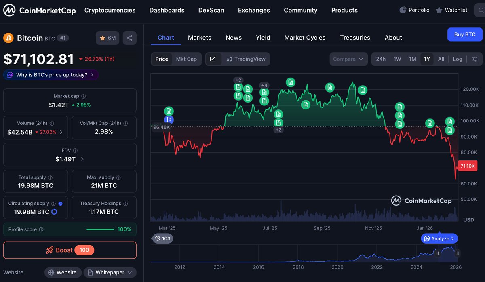This screenshot has width=485, height=282.
Task: Open Community nav menu
Action: point(301,11)
